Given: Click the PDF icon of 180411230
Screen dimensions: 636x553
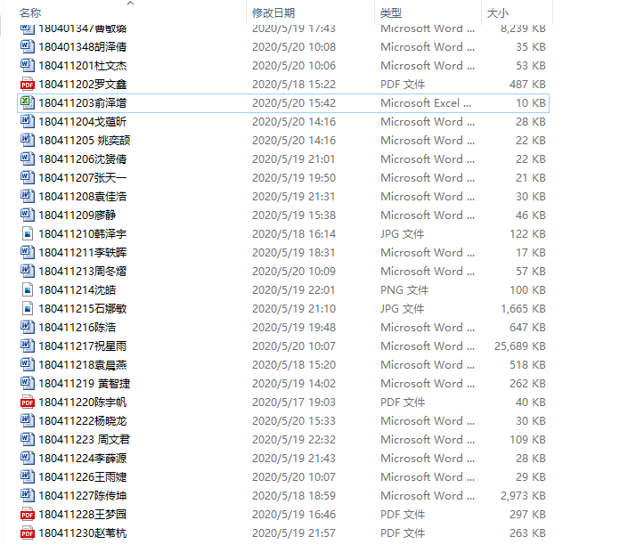Looking at the screenshot, I should pyautogui.click(x=27, y=533).
